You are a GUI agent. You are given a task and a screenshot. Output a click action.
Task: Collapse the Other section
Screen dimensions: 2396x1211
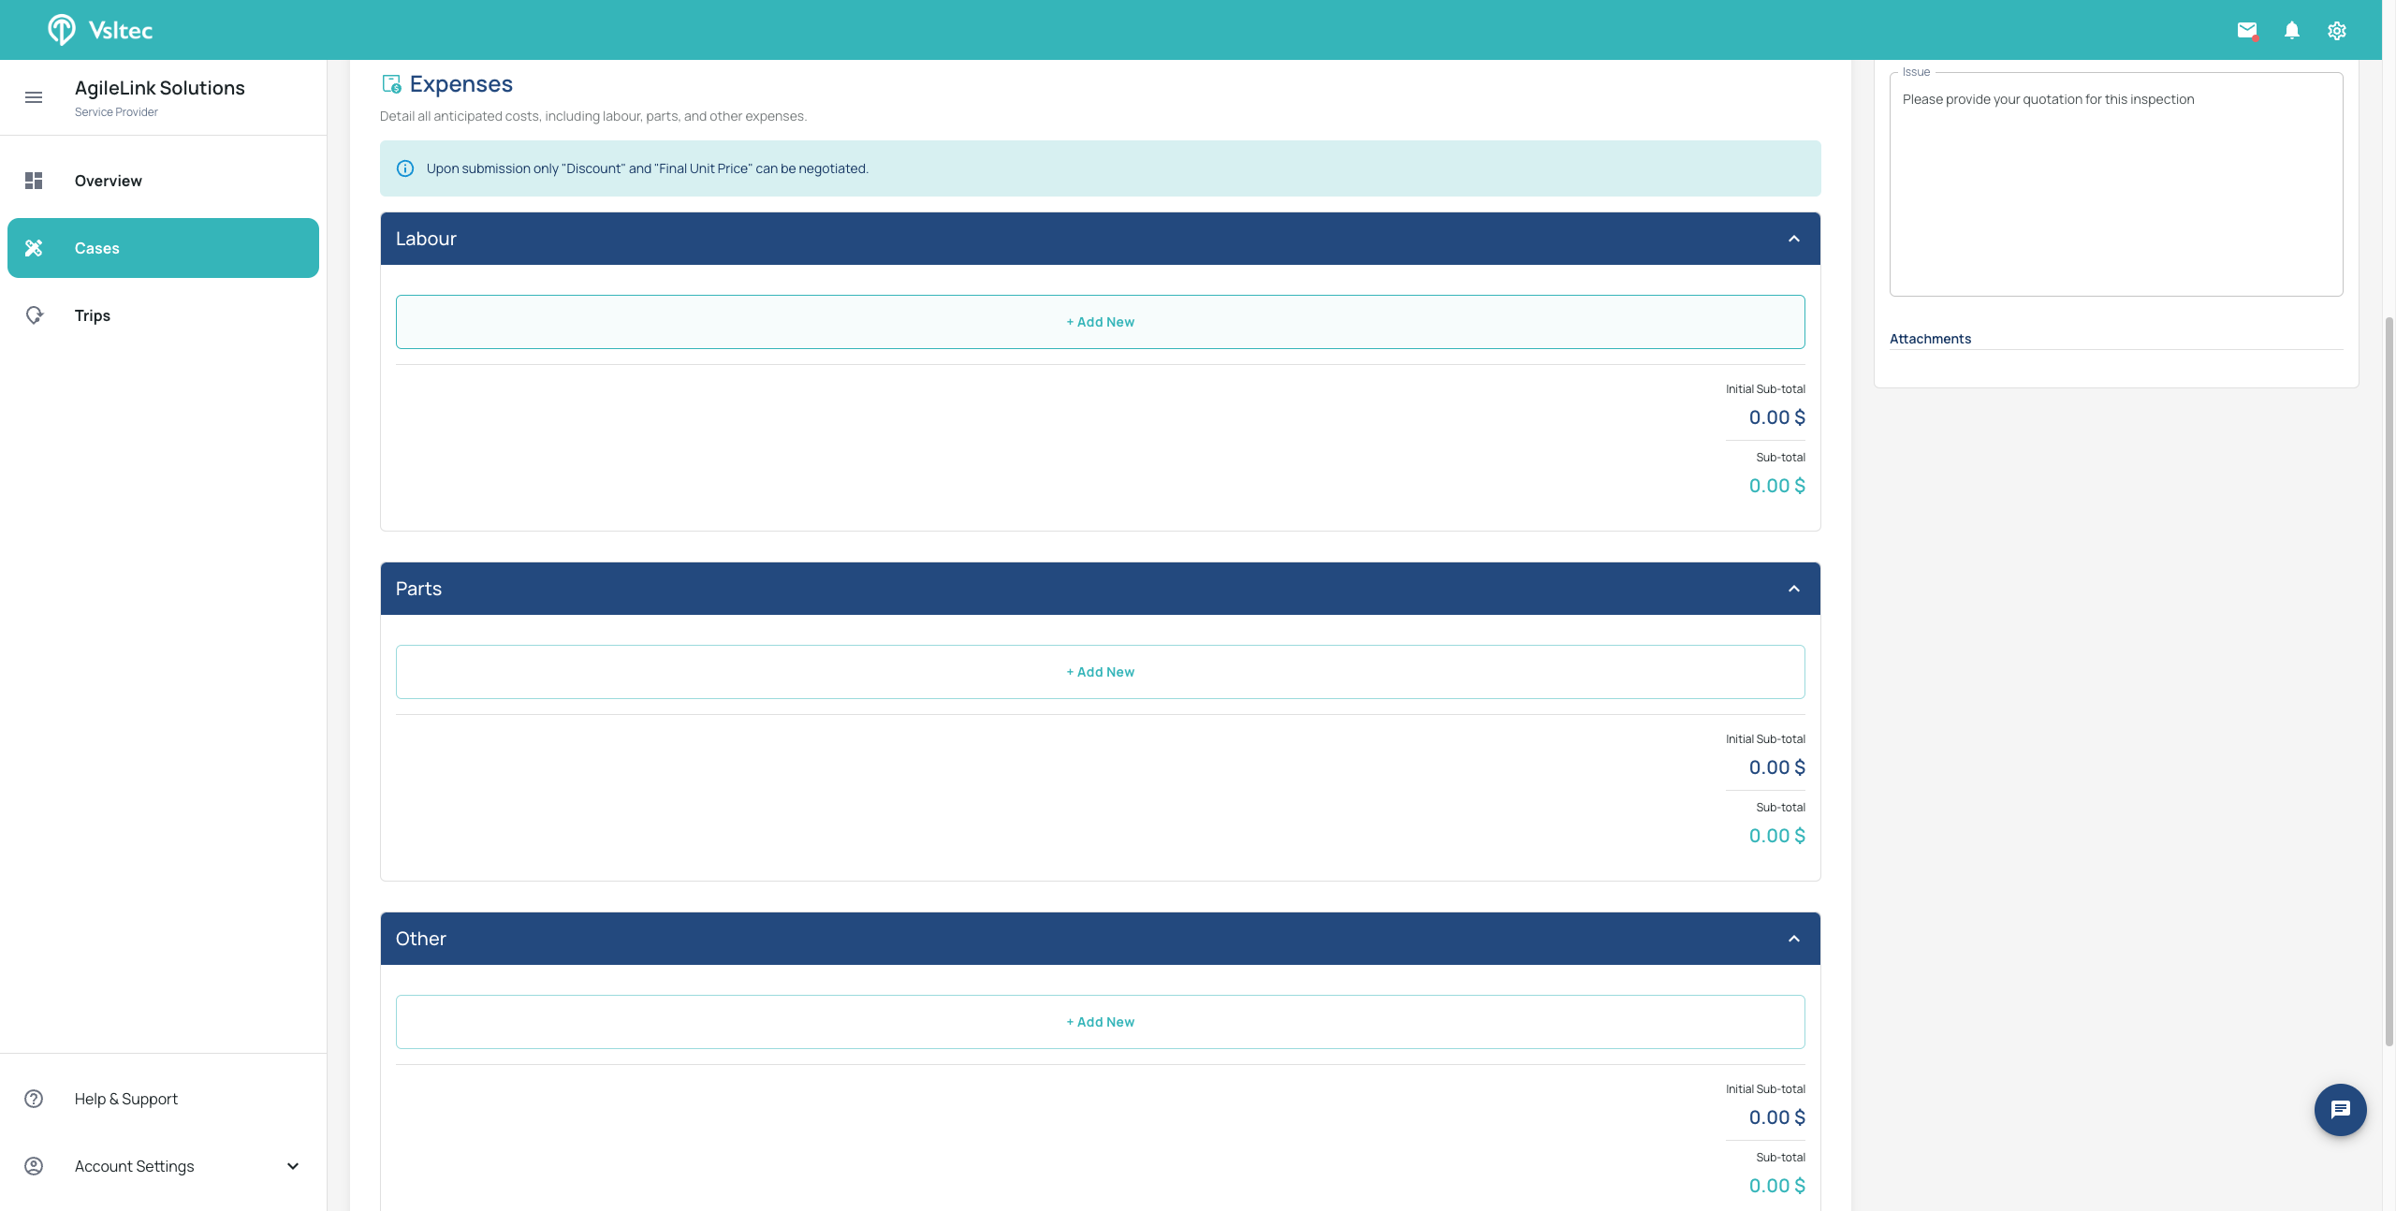tap(1793, 939)
